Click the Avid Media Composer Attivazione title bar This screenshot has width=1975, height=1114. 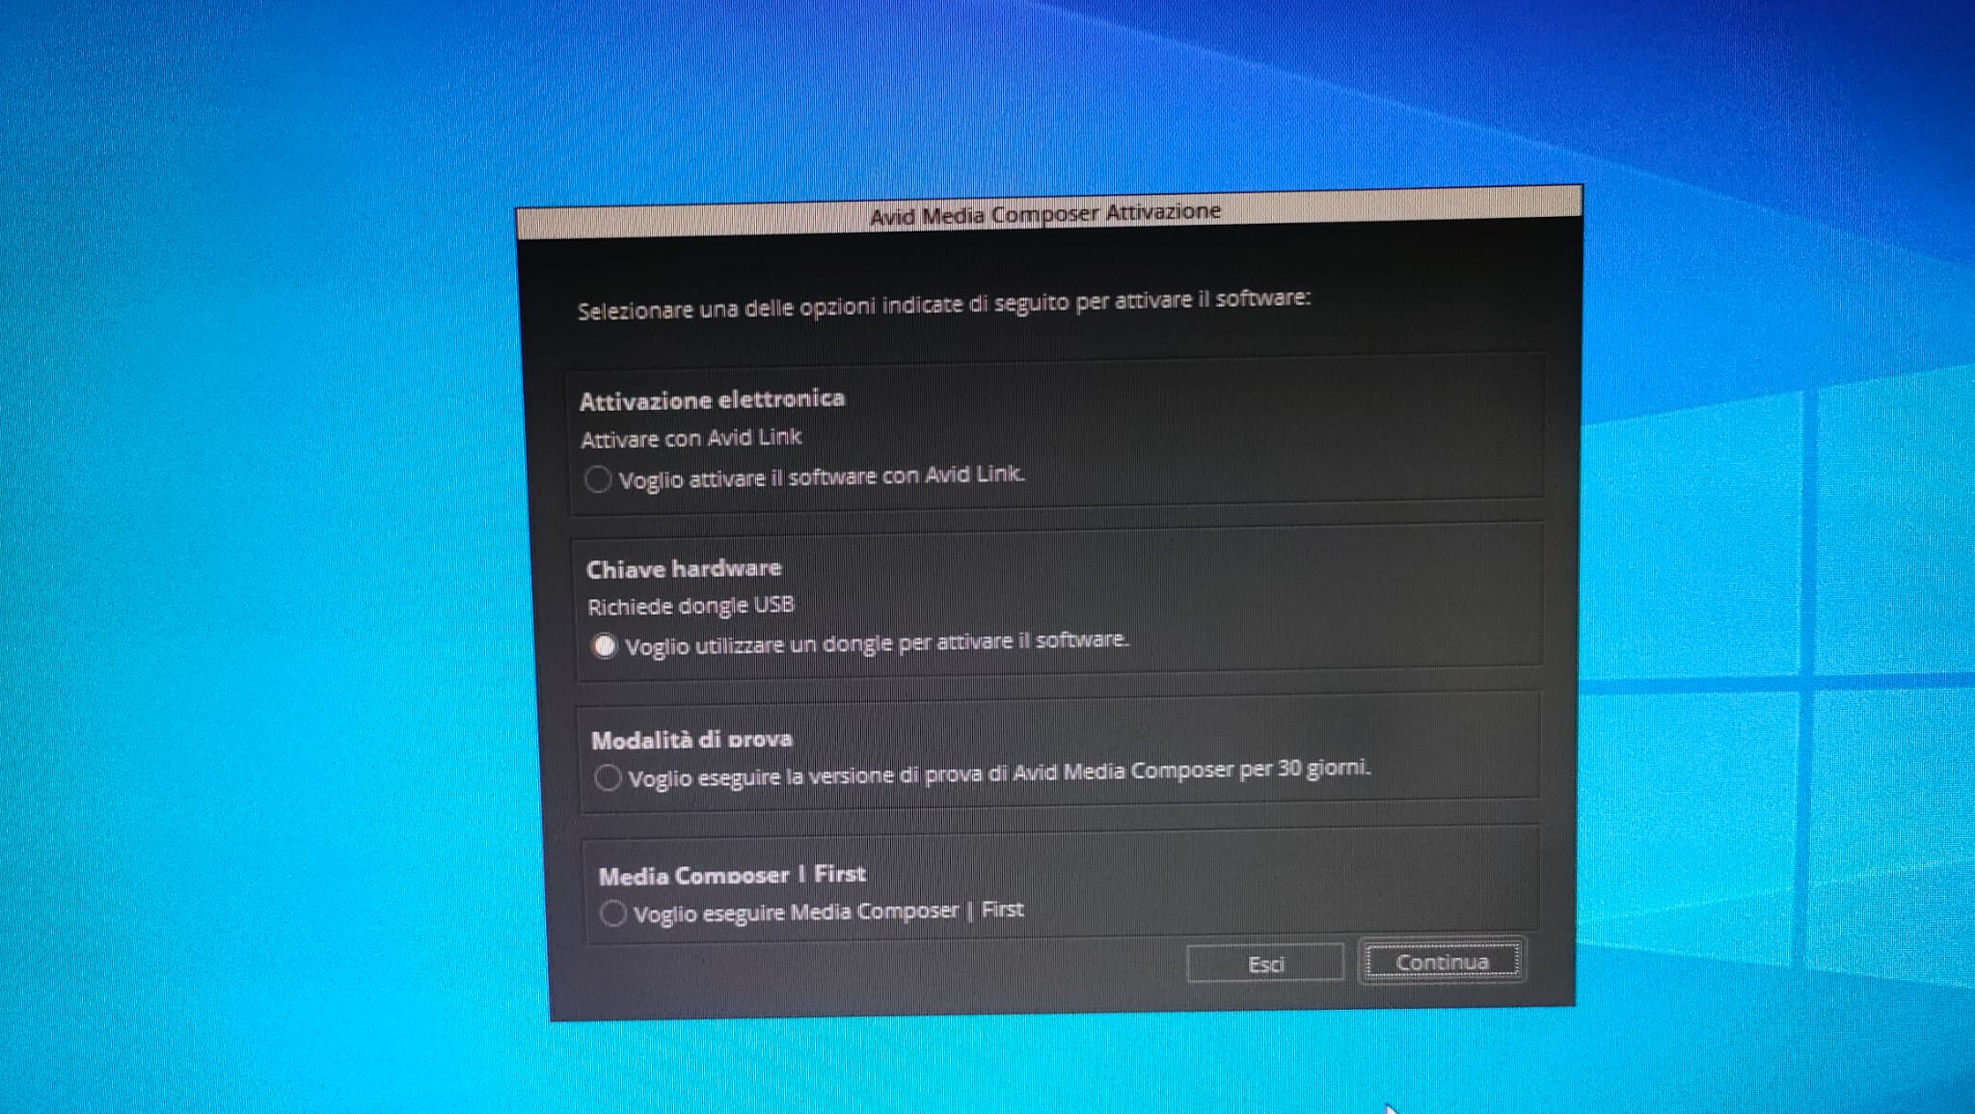click(x=1049, y=213)
